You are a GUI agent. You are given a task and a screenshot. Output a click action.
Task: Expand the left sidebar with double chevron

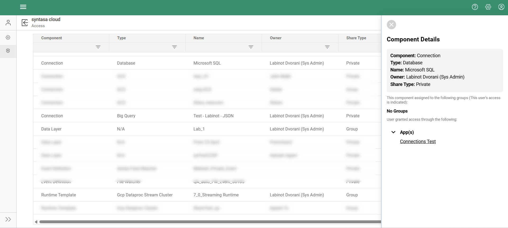click(8, 219)
